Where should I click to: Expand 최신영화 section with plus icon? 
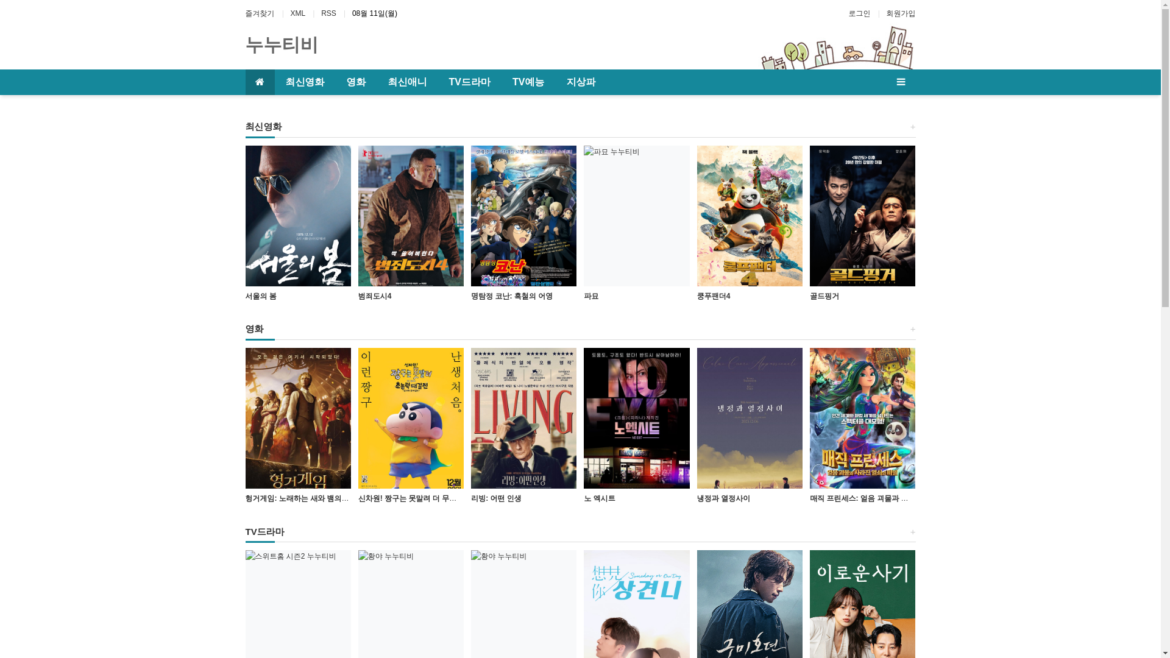tap(912, 127)
